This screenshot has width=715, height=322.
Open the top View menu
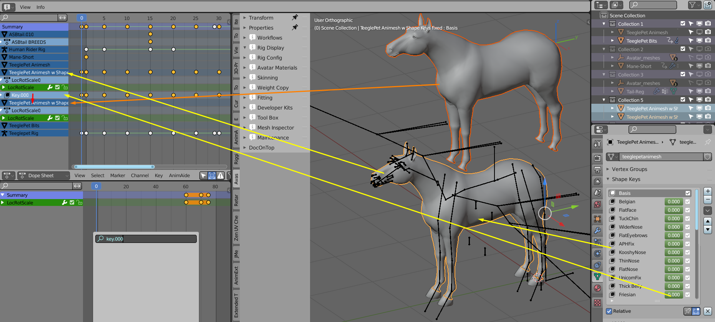point(25,7)
